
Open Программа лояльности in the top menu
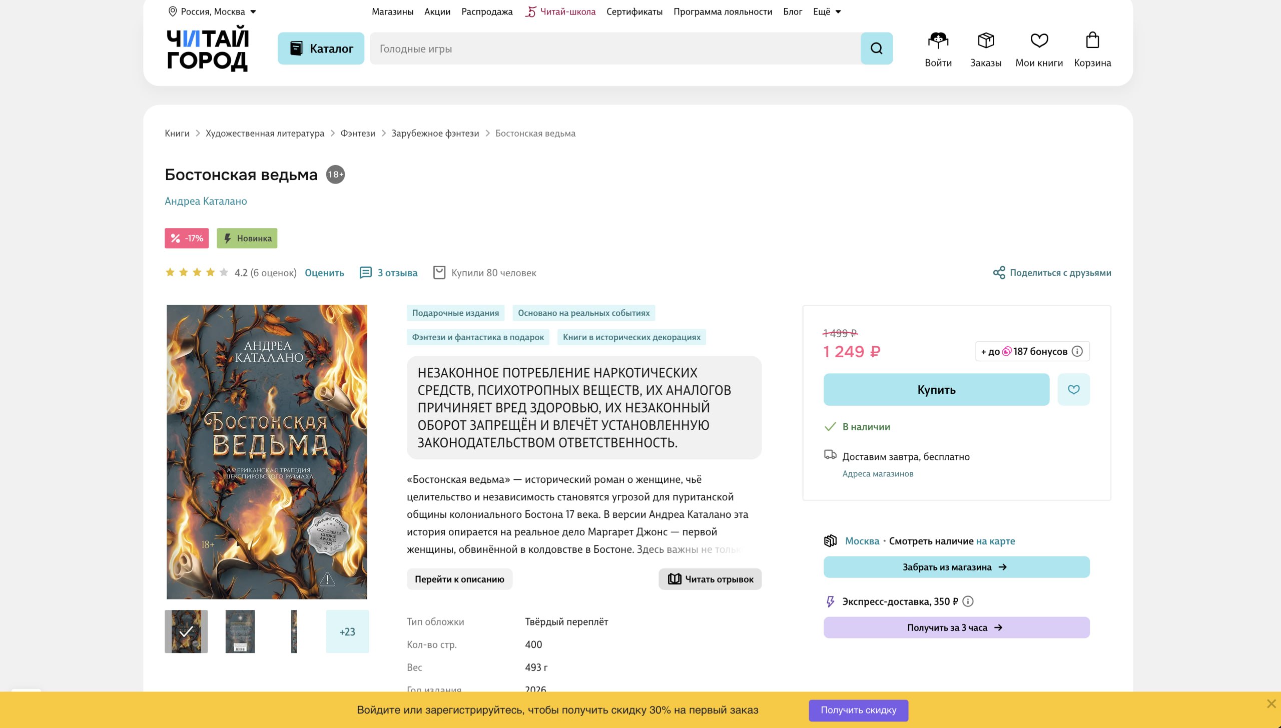click(723, 12)
